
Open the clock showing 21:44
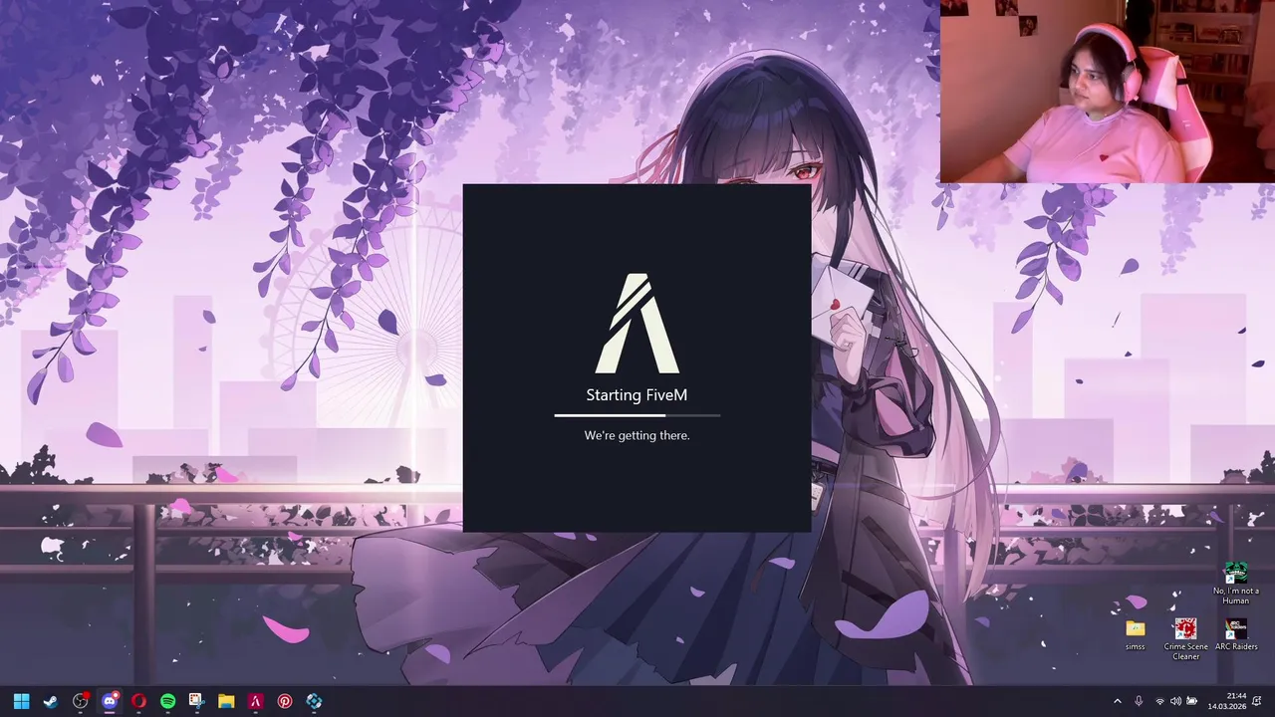(1227, 701)
